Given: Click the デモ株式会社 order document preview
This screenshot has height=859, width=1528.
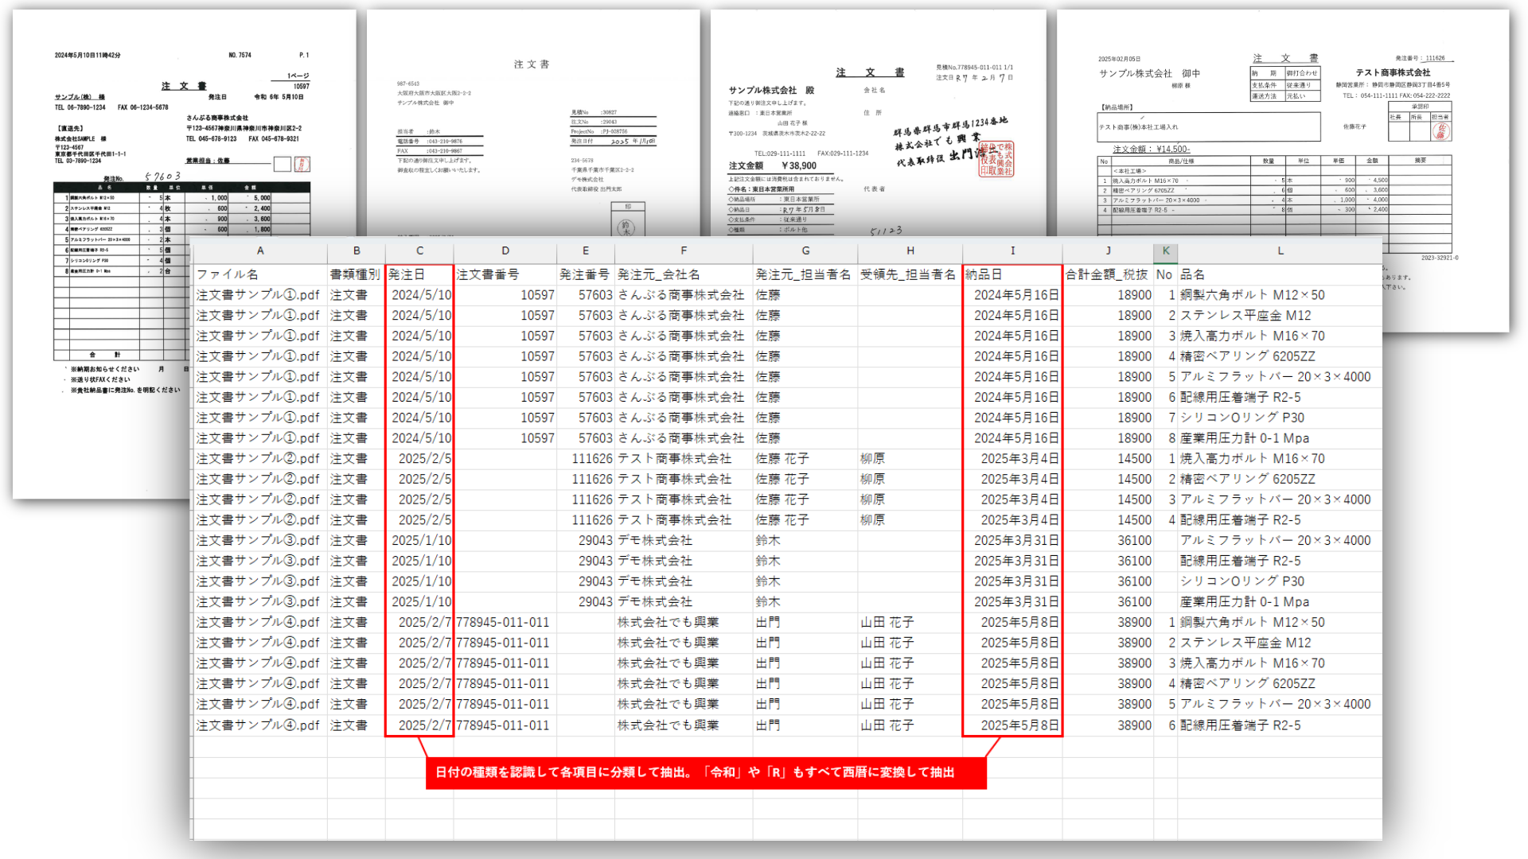Looking at the screenshot, I should click(533, 119).
